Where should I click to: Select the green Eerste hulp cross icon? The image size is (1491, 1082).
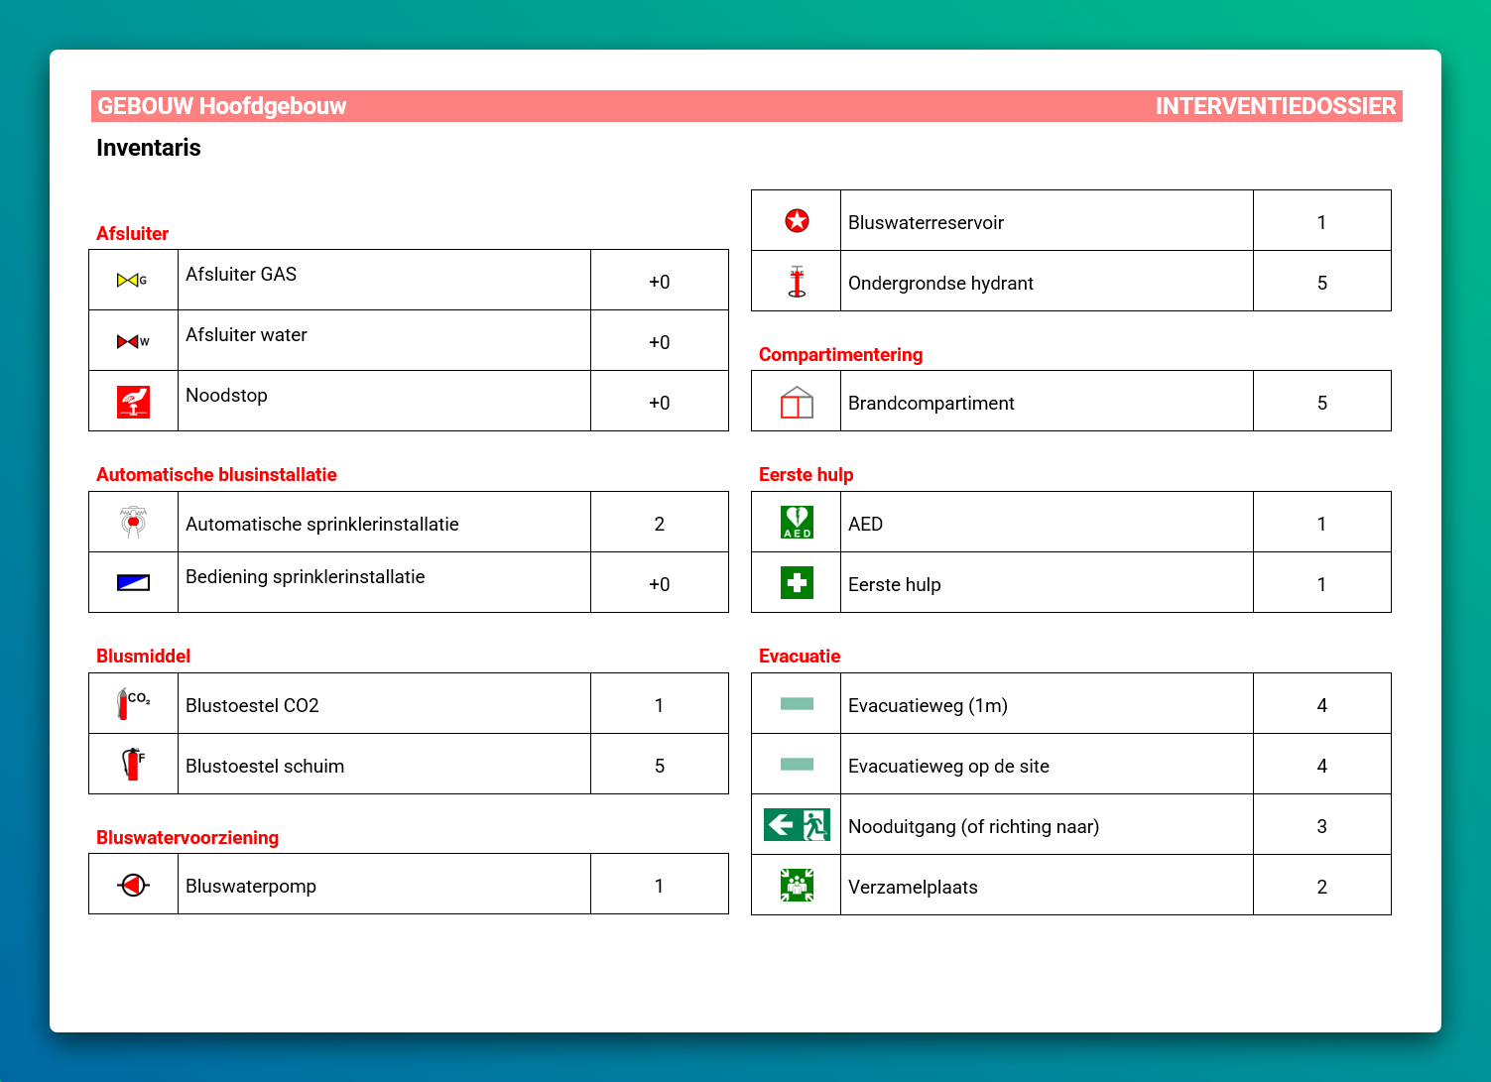tap(797, 583)
